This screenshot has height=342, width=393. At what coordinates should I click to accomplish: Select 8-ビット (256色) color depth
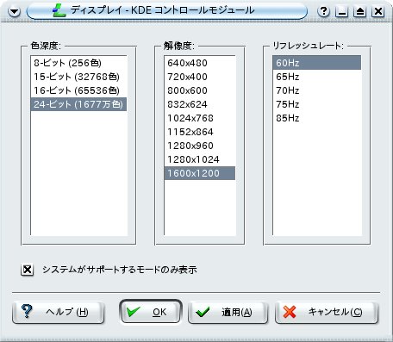click(78, 63)
